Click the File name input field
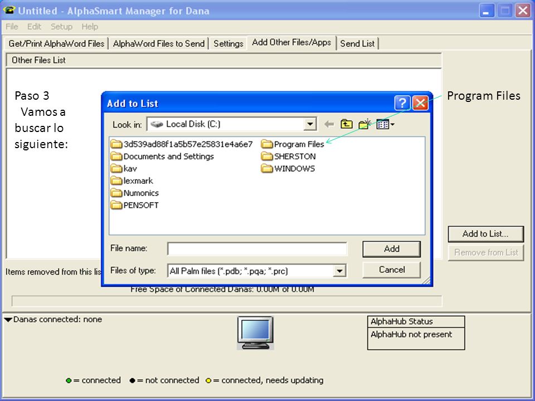The image size is (535, 401). pos(257,248)
